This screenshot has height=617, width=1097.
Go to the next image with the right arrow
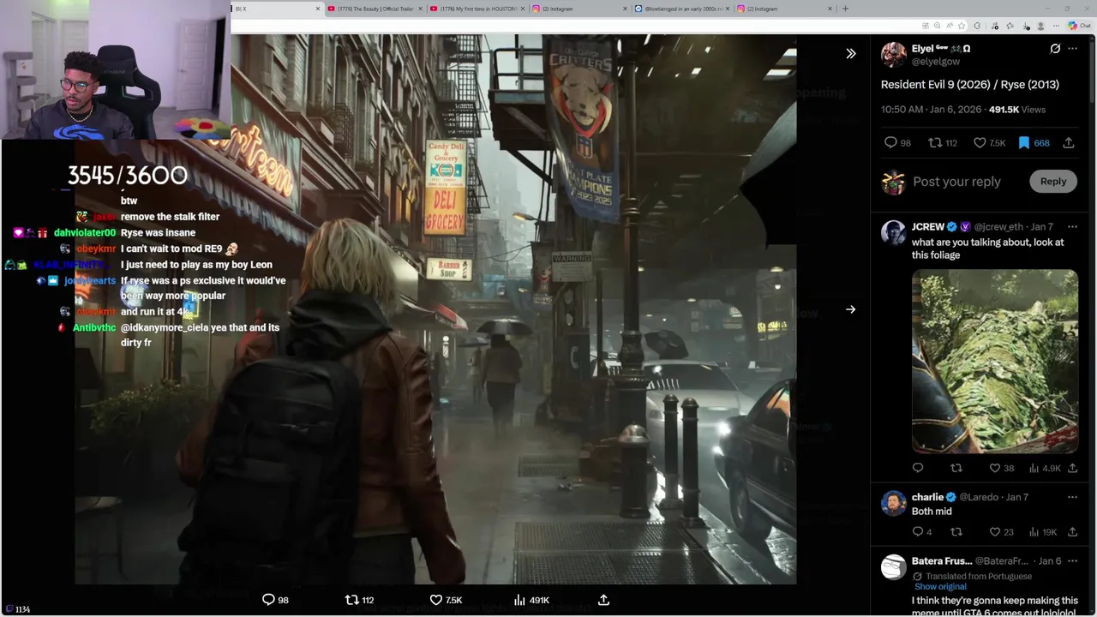(x=850, y=309)
